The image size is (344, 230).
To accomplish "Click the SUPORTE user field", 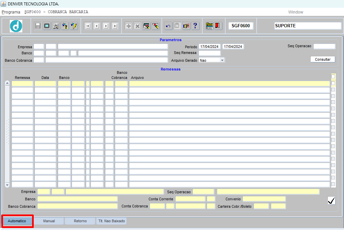I will (308, 26).
